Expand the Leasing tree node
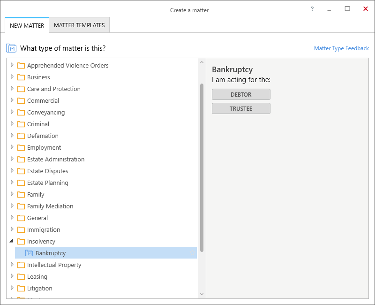Image resolution: width=375 pixels, height=305 pixels. (x=12, y=276)
